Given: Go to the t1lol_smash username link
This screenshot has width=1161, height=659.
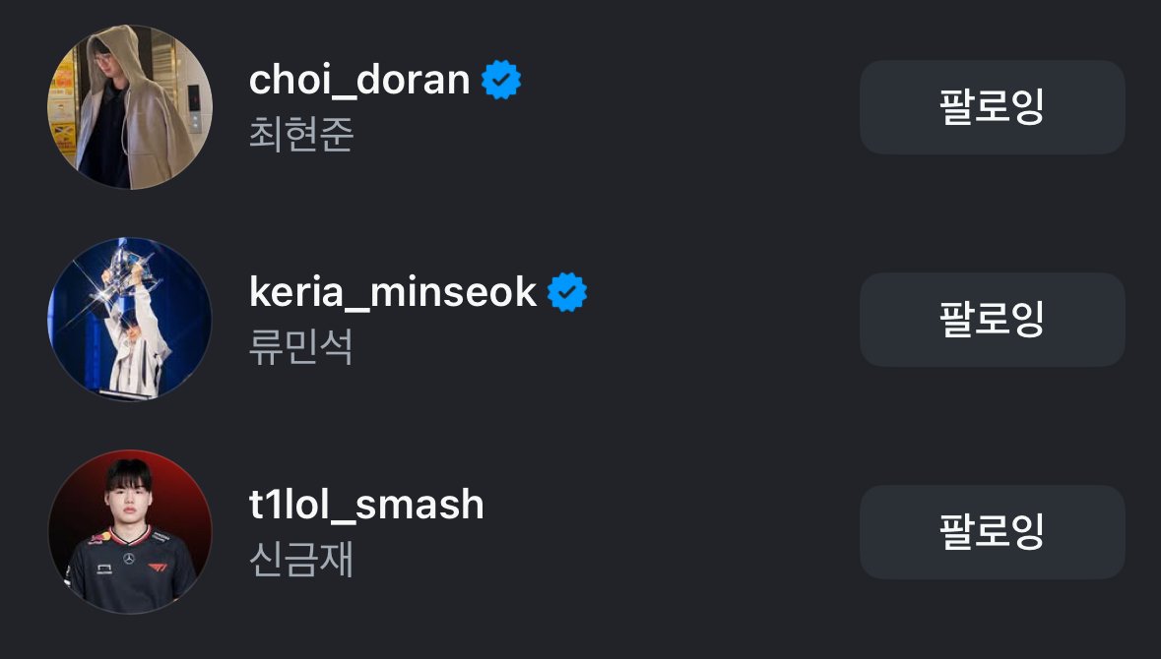Looking at the screenshot, I should pos(366,506).
